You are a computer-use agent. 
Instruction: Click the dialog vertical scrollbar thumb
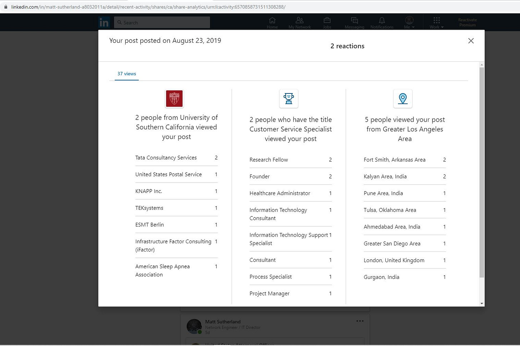(x=482, y=172)
